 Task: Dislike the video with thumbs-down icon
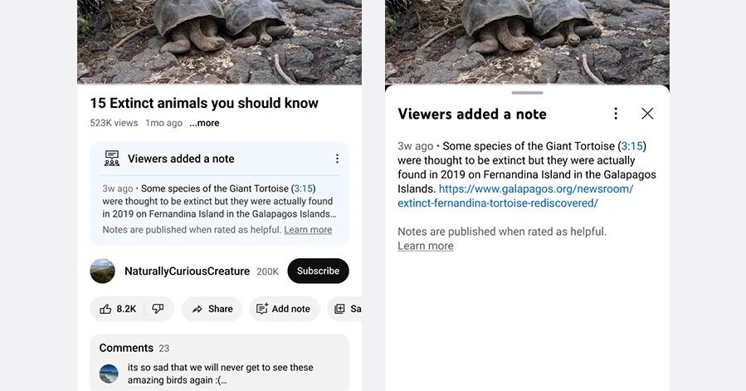pyautogui.click(x=158, y=309)
